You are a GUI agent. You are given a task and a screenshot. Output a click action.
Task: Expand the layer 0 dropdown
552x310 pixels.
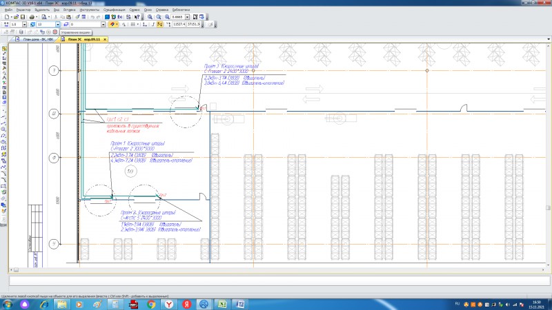tap(103, 24)
